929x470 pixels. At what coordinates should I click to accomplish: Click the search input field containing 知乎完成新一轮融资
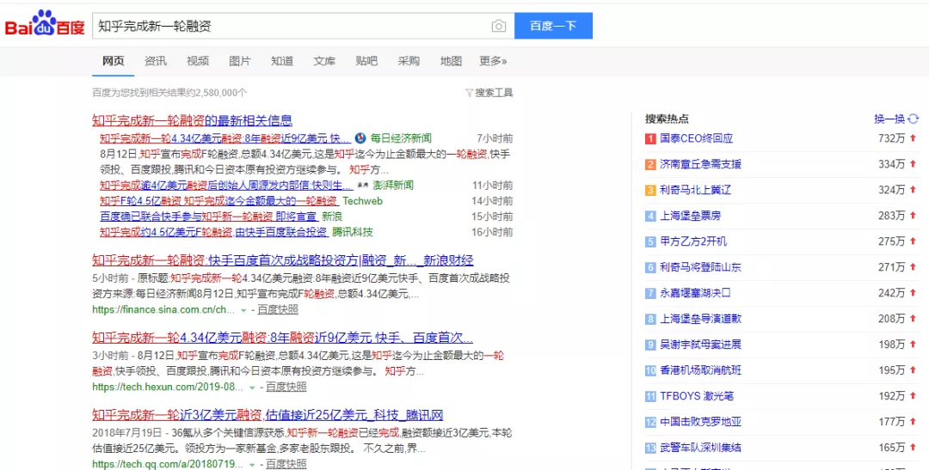click(x=291, y=26)
